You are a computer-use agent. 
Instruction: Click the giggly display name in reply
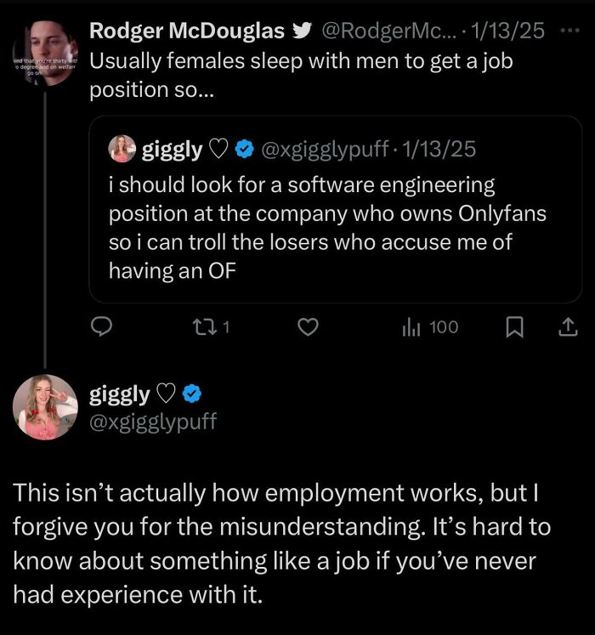click(120, 394)
